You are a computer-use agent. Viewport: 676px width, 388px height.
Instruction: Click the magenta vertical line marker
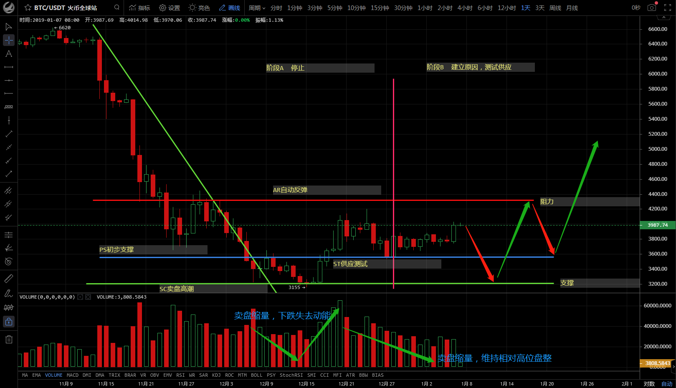(x=393, y=183)
